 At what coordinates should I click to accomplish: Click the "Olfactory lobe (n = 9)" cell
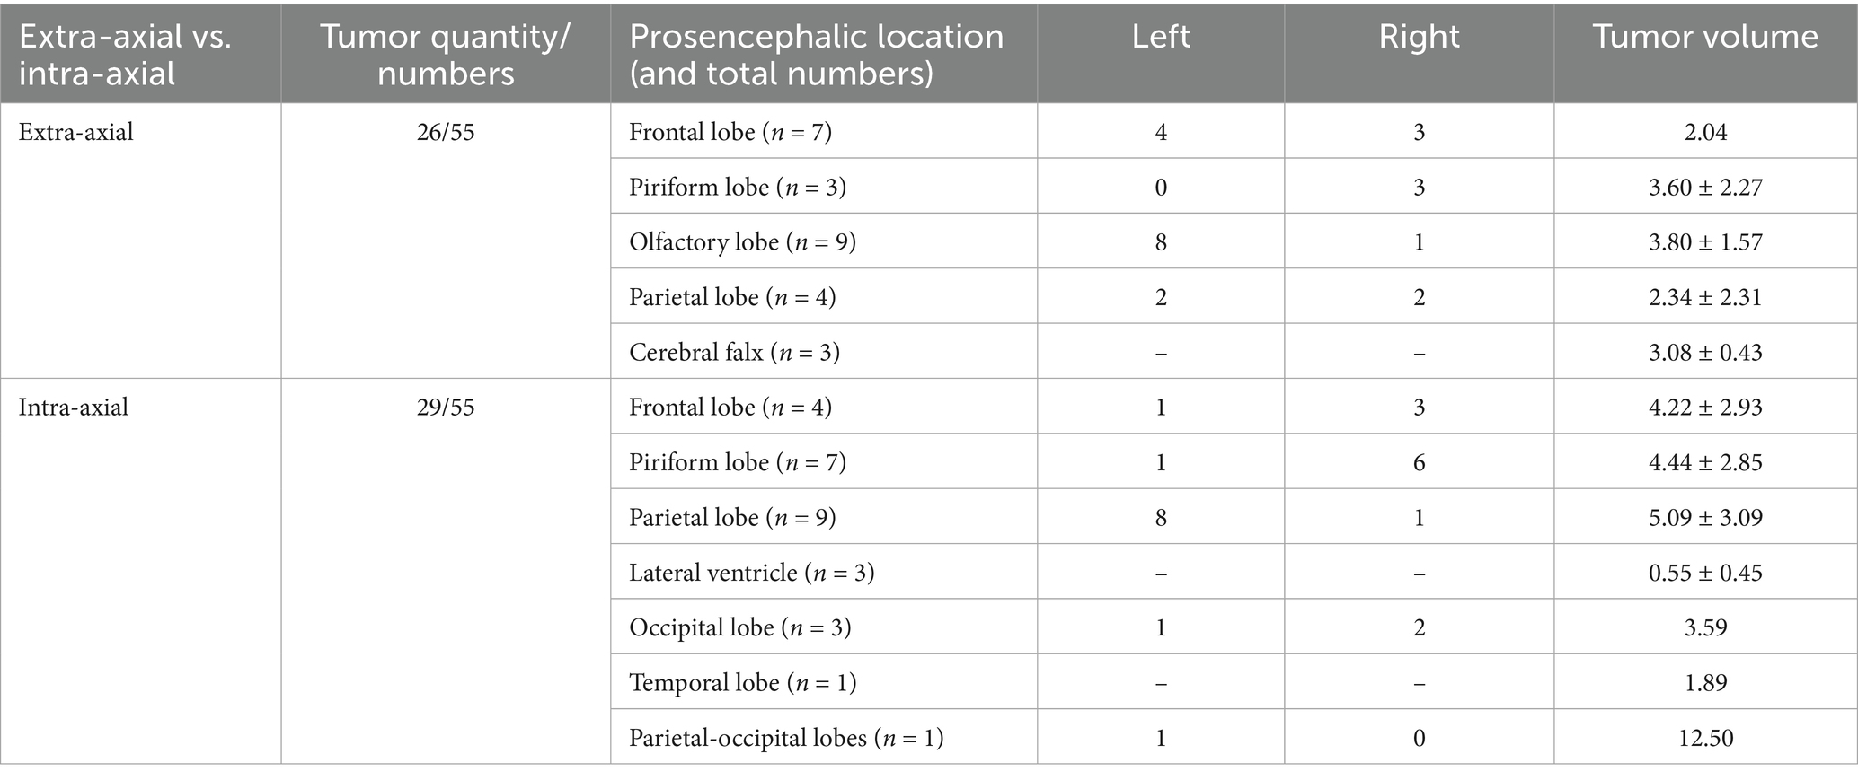pyautogui.click(x=742, y=242)
